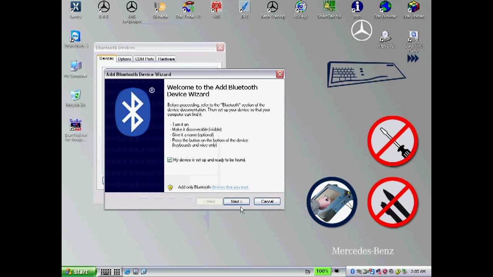Open the Hardware tab

coord(166,59)
